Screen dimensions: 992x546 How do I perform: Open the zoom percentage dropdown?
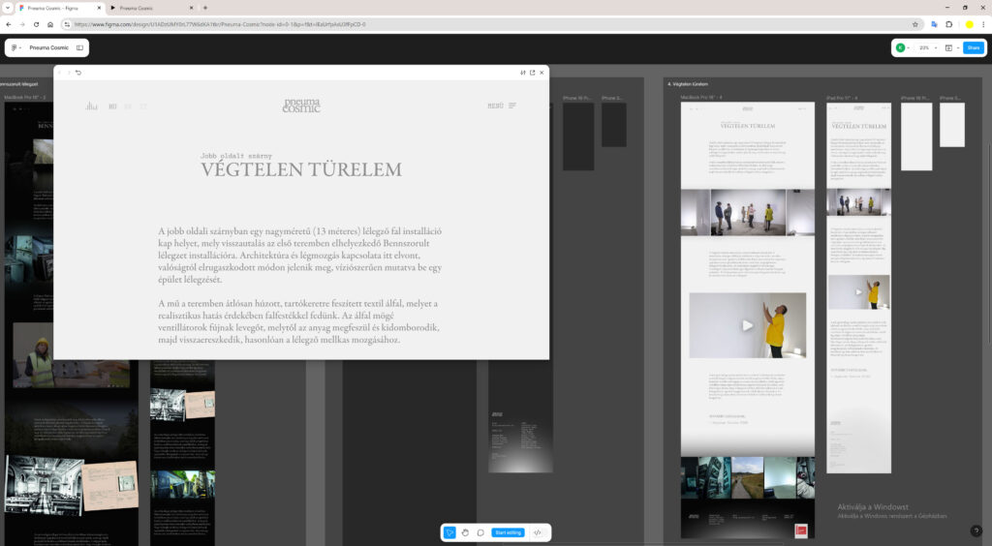(x=926, y=47)
